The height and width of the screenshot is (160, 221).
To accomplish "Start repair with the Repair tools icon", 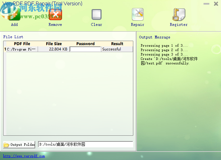I will coord(137,14).
